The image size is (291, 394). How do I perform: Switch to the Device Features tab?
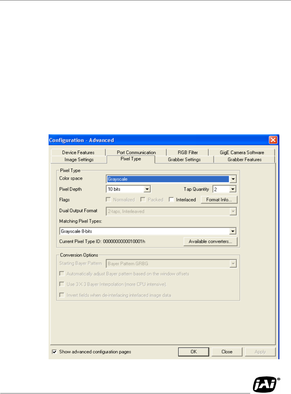coord(78,152)
